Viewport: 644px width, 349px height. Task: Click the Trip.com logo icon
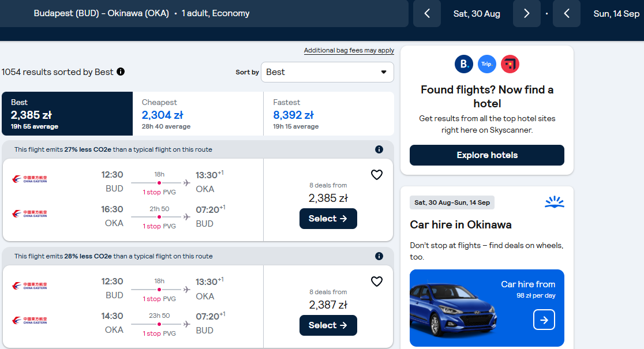click(x=486, y=64)
